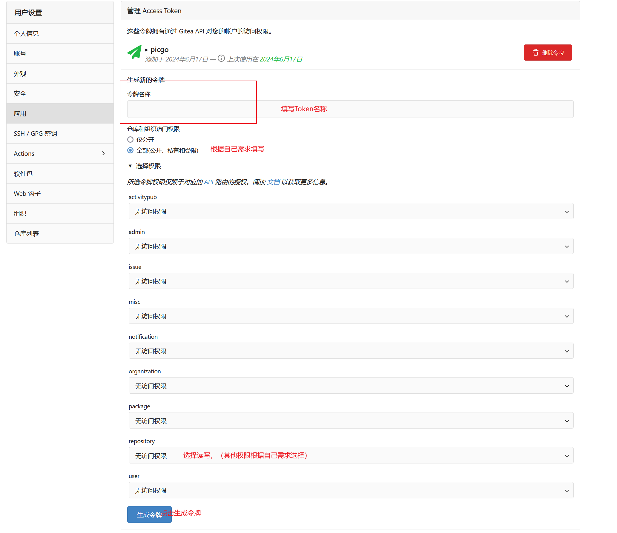The height and width of the screenshot is (533, 617).
Task: Select the 仅公开 radio button
Action: point(130,140)
